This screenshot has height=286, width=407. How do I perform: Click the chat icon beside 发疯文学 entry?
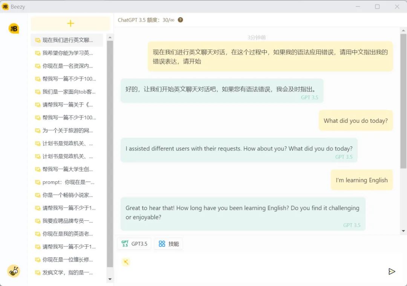click(38, 272)
